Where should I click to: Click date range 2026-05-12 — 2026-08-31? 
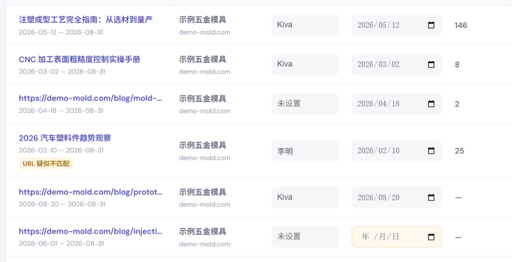[61, 32]
